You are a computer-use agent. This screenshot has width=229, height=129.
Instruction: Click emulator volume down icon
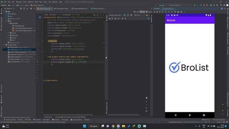160,12
